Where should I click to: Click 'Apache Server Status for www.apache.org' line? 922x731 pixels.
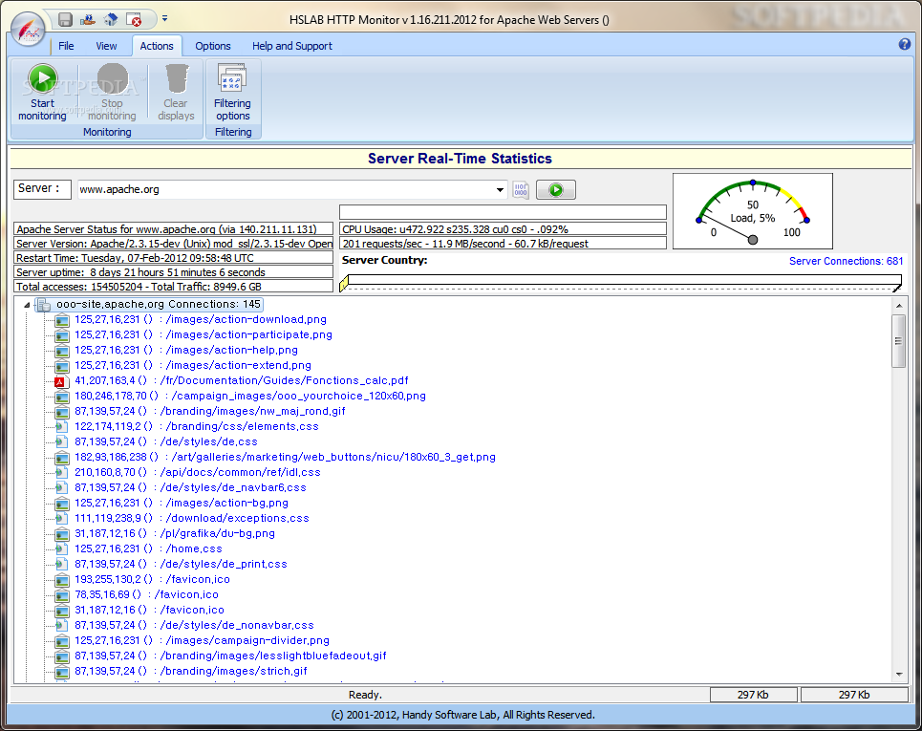(x=174, y=229)
